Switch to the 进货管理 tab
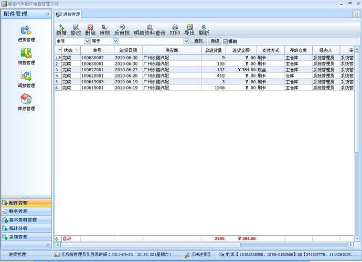 [69, 14]
